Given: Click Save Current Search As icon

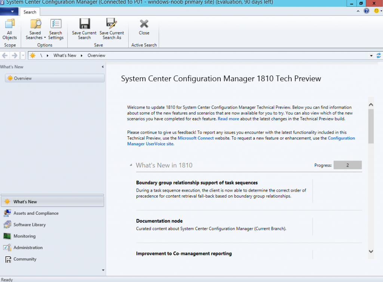Looking at the screenshot, I should pos(111,24).
